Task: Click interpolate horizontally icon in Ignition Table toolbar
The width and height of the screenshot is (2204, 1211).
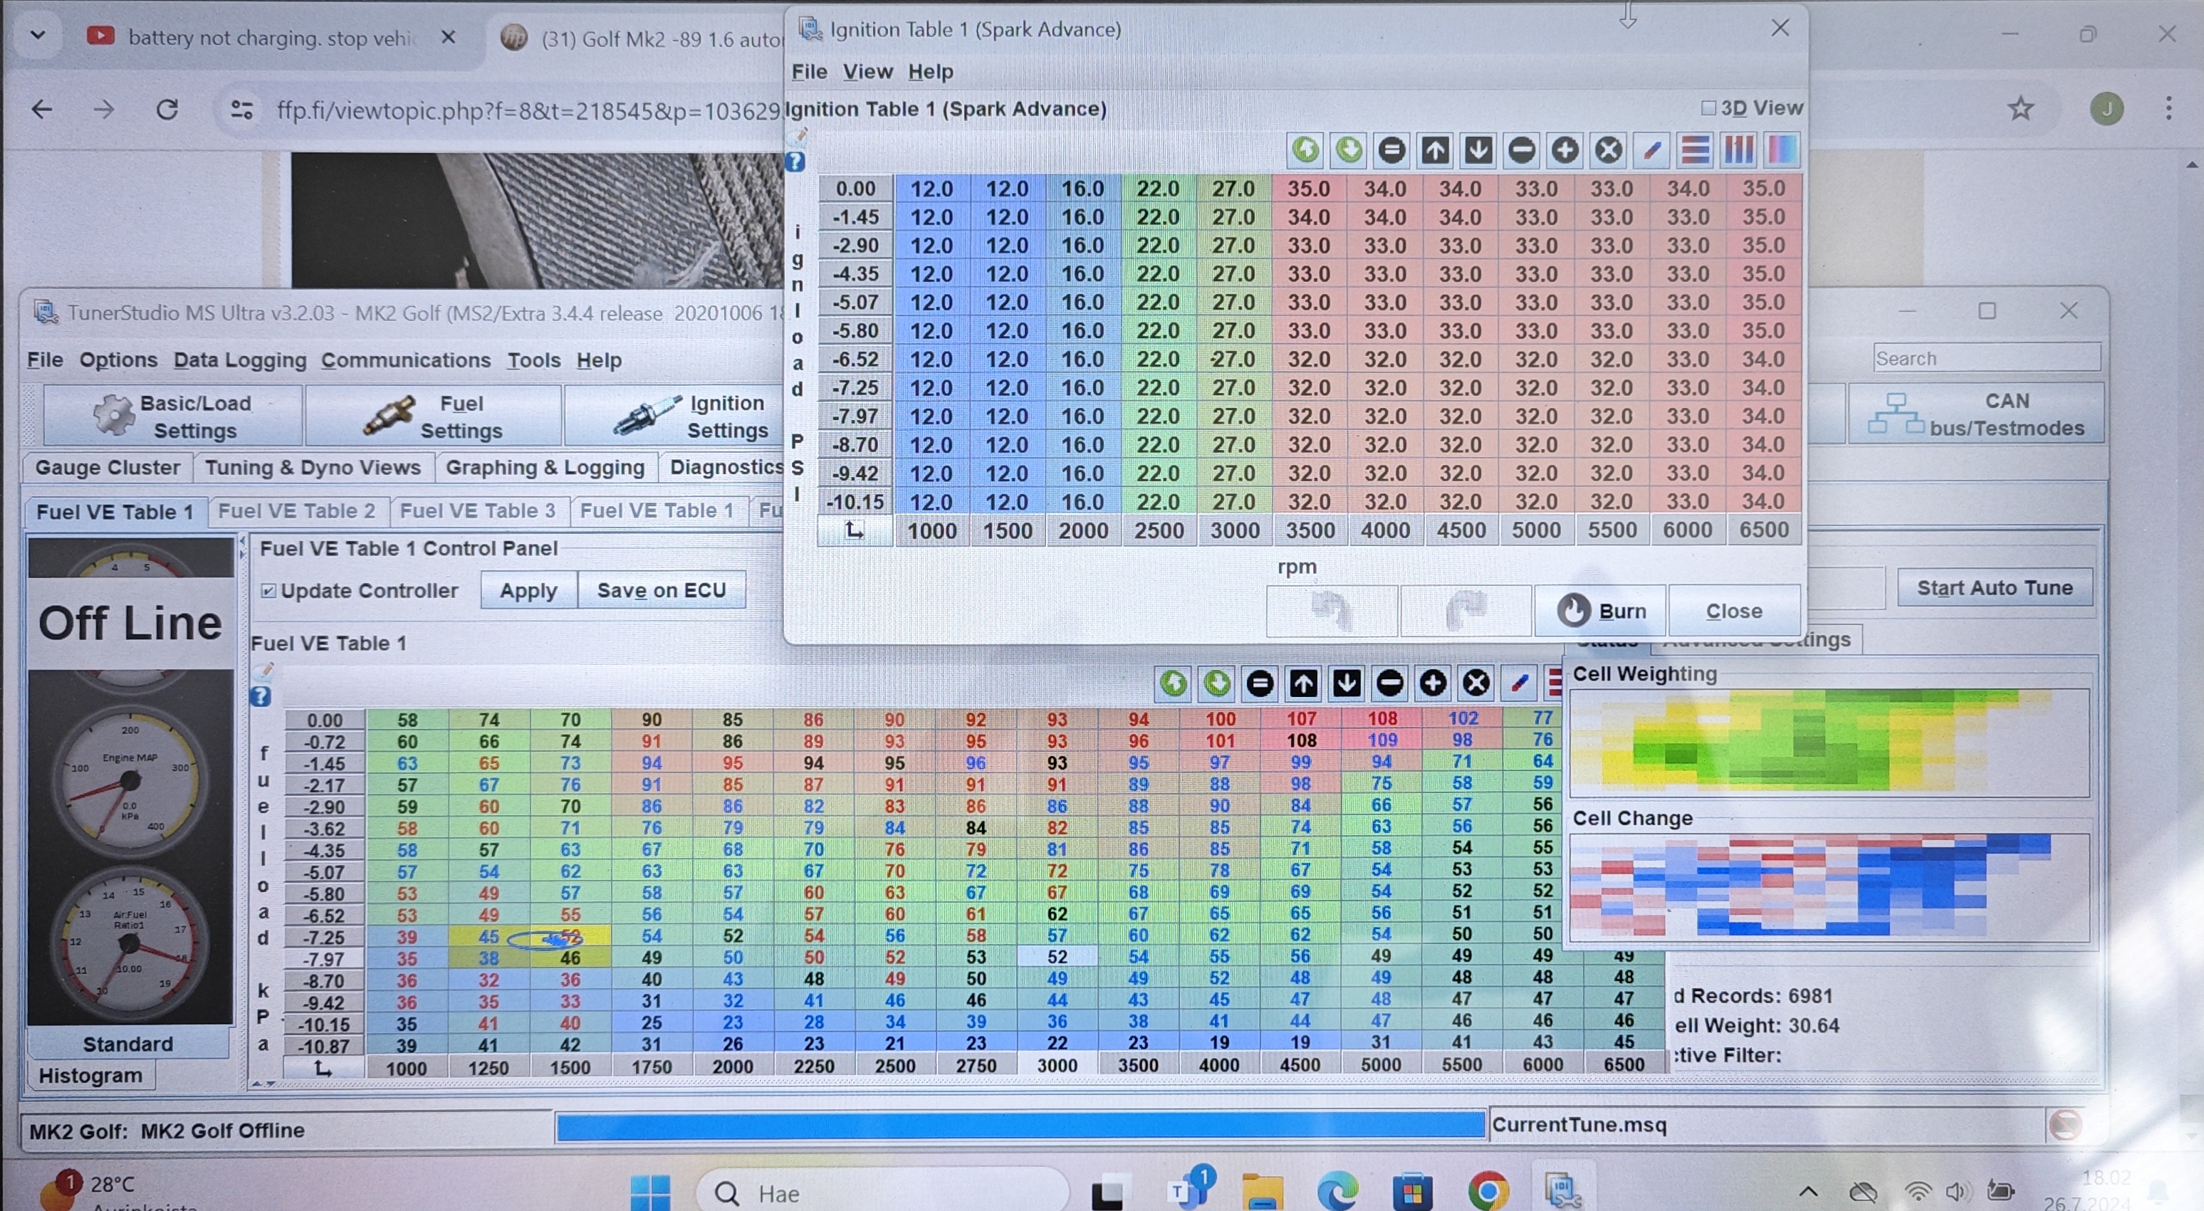Action: [x=1695, y=150]
